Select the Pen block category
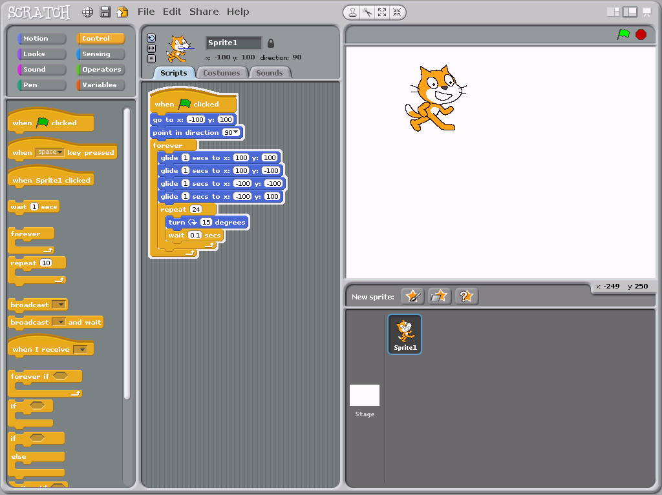 (x=42, y=85)
